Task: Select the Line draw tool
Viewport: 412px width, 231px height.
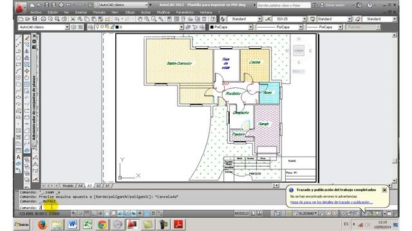Action: (x=19, y=38)
